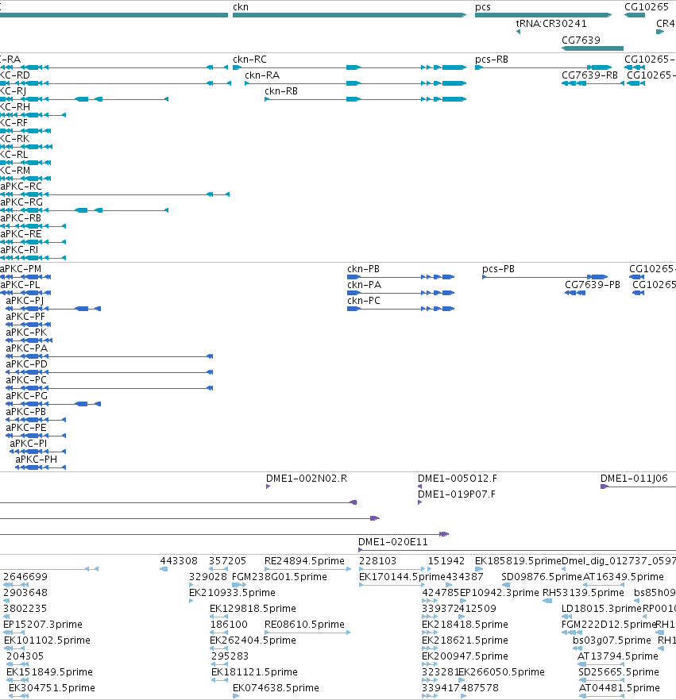This screenshot has height=700, width=676.
Task: Click the EK170144.5prime EST label
Action: [x=402, y=577]
